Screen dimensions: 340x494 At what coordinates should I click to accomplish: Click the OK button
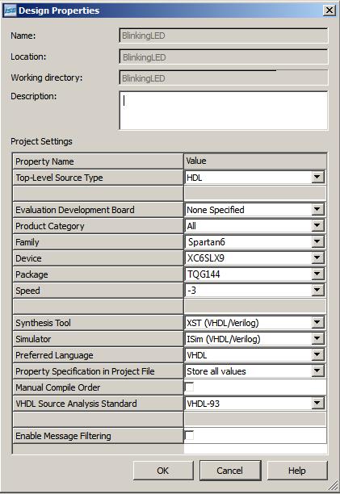163,471
